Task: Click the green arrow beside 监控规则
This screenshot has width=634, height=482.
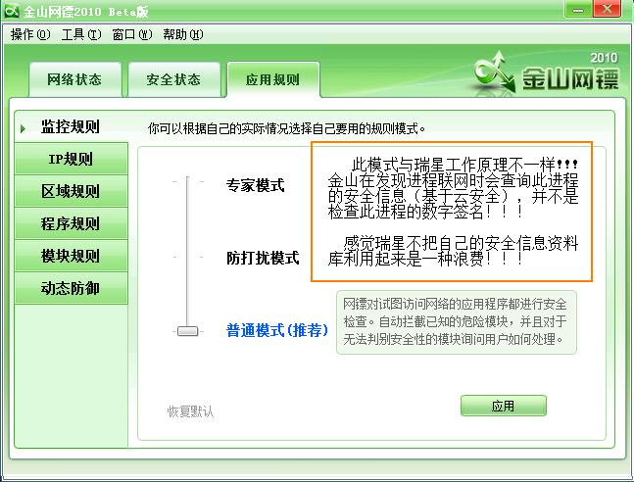Action: (x=23, y=128)
